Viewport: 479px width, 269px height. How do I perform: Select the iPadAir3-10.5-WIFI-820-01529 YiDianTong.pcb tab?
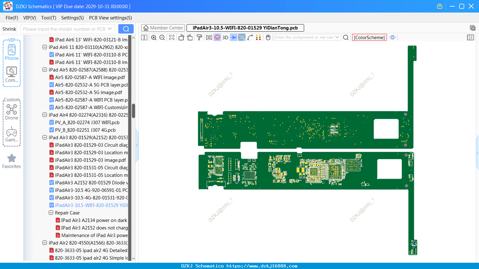(x=245, y=28)
